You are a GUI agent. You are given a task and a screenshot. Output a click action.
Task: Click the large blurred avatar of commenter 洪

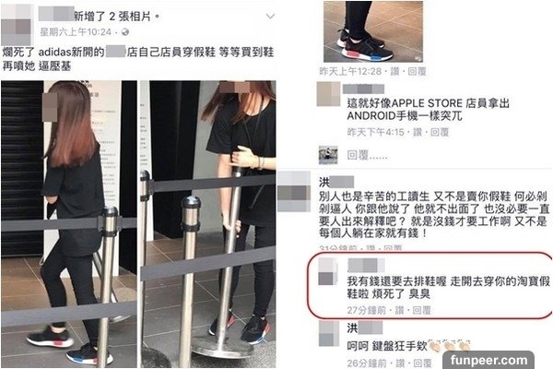pyautogui.click(x=294, y=191)
